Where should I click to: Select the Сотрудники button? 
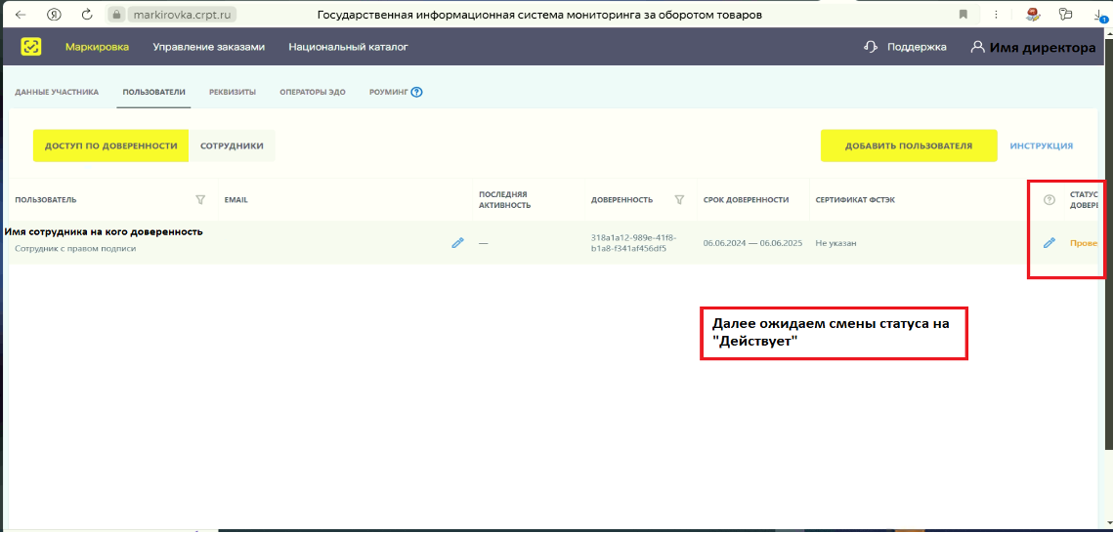pos(232,145)
